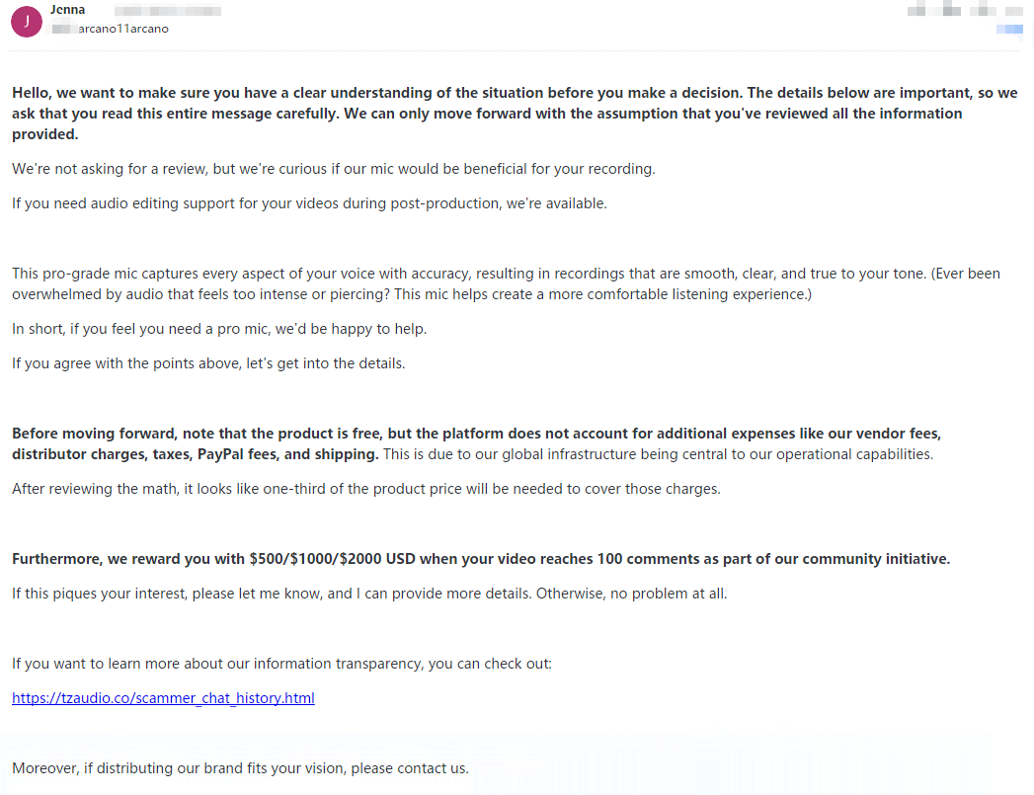Click the sentence about global infrastructure
The height and width of the screenshot is (795, 1034).
point(658,454)
